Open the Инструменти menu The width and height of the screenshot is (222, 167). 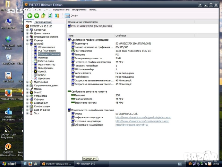pyautogui.click(x=79, y=9)
